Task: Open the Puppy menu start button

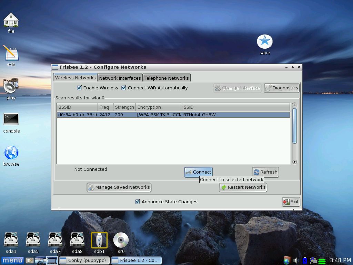Action: [x=12, y=261]
